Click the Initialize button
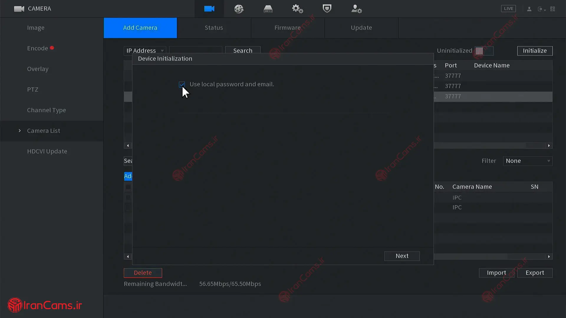The image size is (566, 318). pyautogui.click(x=535, y=51)
